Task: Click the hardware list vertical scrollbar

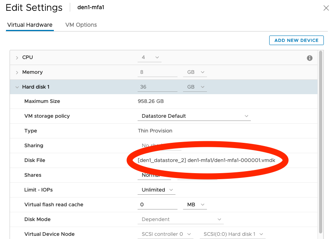Action: [321, 142]
